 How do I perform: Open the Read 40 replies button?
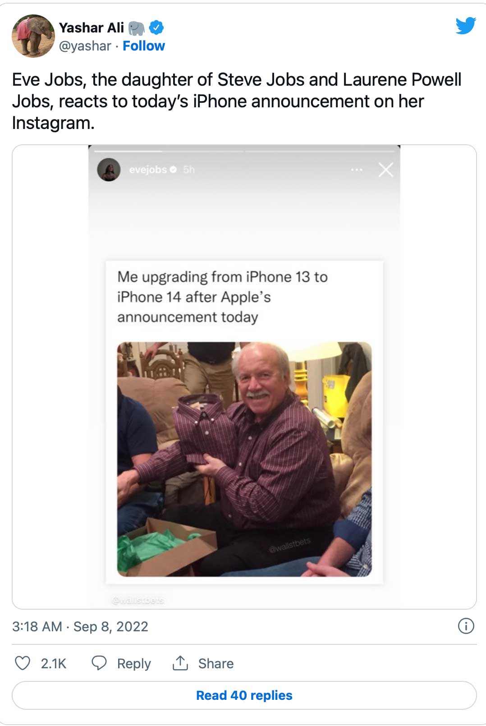[244, 695]
